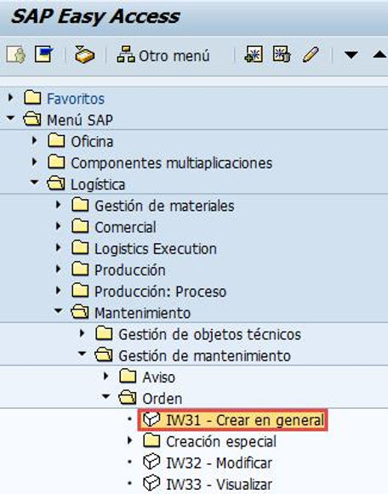388x494 pixels.
Task: Click the Menú SAP open folder icon
Action: [x=32, y=119]
